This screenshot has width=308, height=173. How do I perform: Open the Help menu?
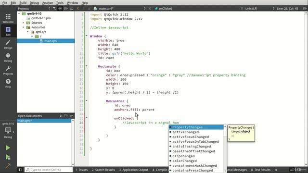[x=85, y=3]
